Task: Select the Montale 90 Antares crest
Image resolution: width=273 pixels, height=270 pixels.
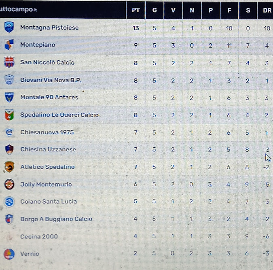Action: click(9, 97)
